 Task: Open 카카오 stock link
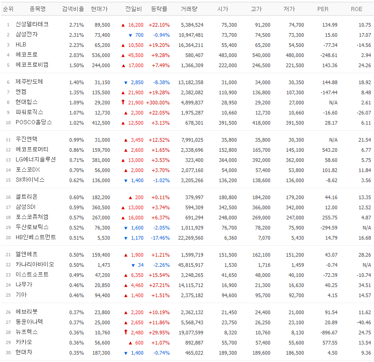tap(24, 342)
